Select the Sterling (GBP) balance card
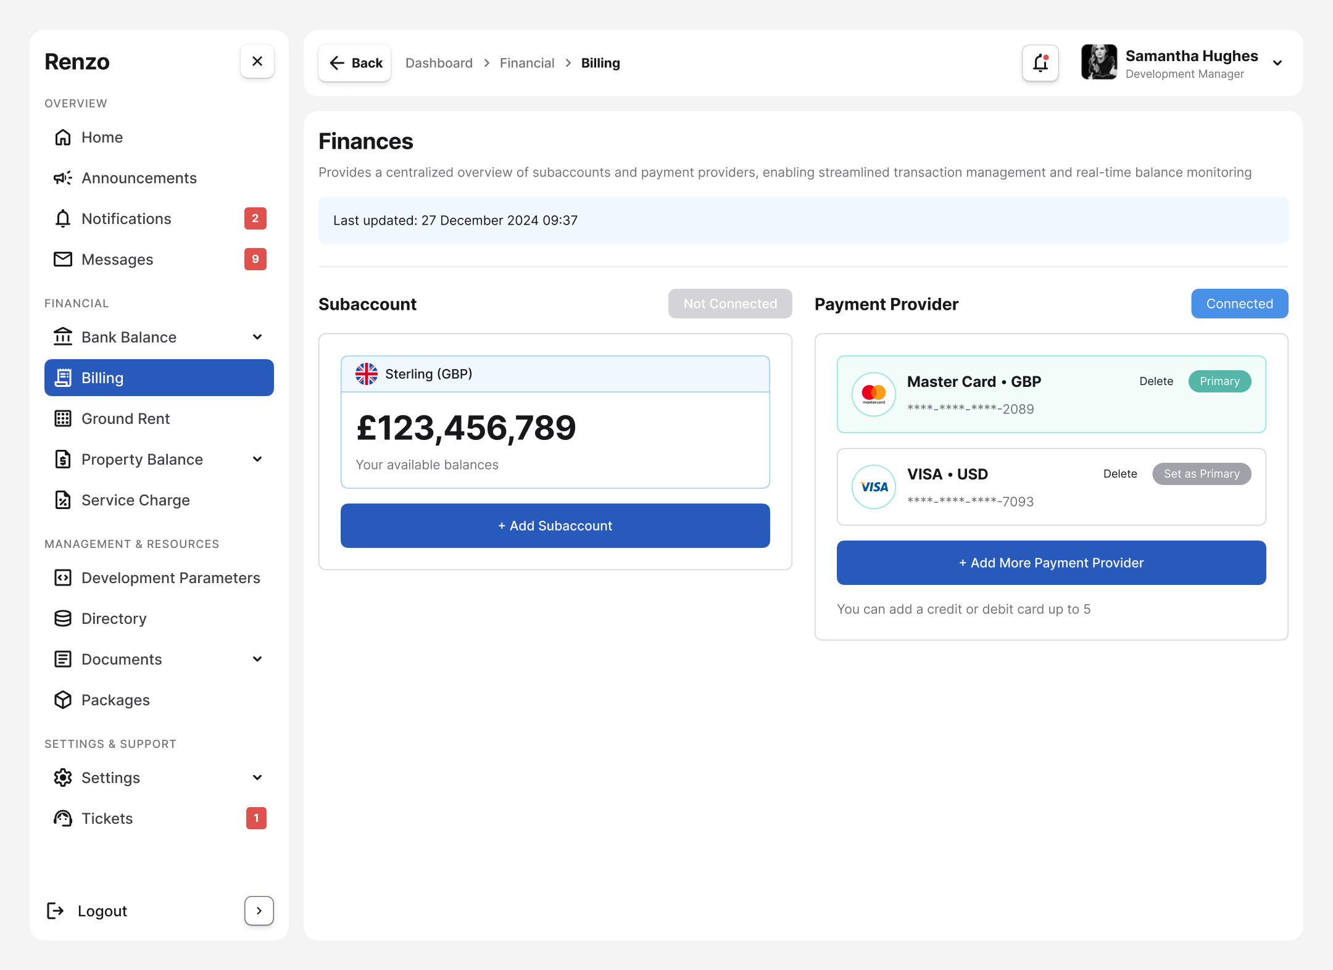The height and width of the screenshot is (970, 1333). point(555,422)
